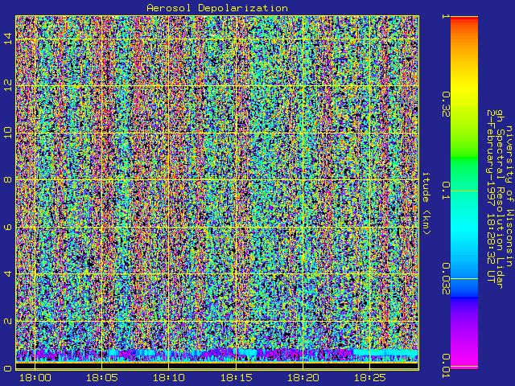
Task: Click the colorbar top label 1
Action: click(x=446, y=16)
